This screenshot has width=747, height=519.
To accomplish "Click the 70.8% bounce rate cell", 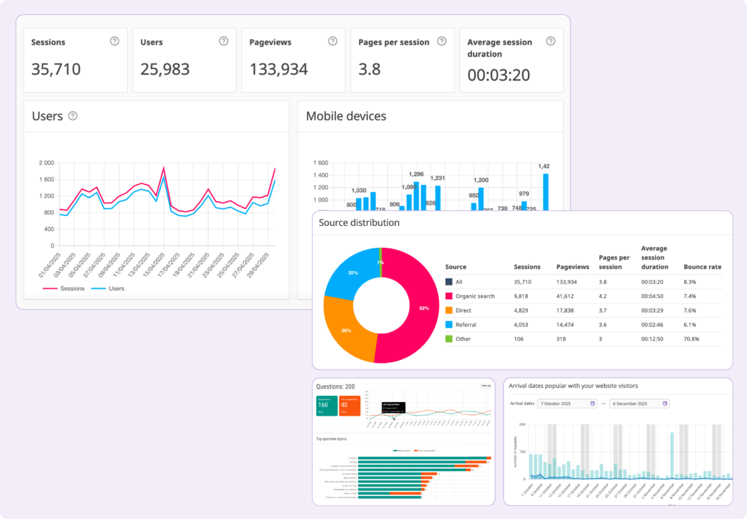I will (x=691, y=339).
